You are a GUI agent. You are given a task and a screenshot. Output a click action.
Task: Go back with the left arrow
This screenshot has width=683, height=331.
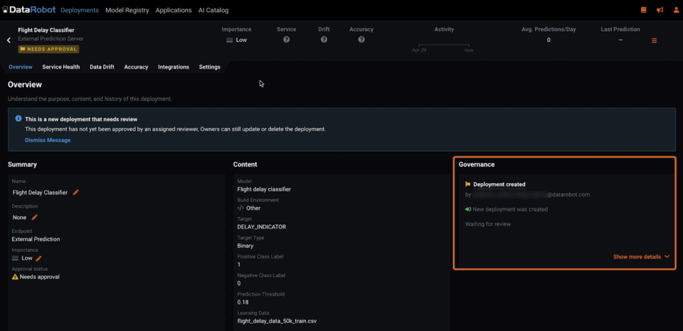coord(9,40)
